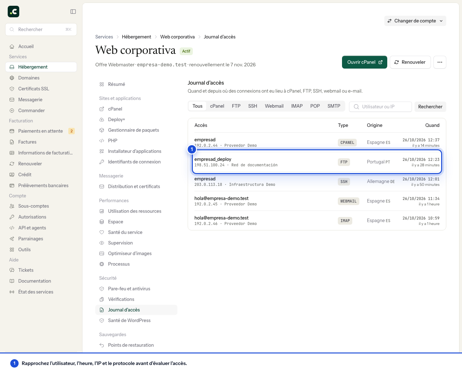Screen dimensions: 462x373
Task: Click the Domaines globe icon
Action: [12, 78]
